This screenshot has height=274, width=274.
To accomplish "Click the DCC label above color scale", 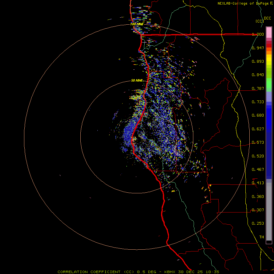I will tap(268, 18).
